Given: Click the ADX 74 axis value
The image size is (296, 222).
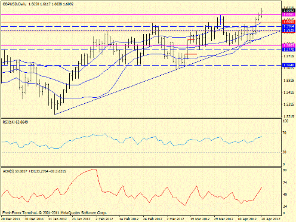Looking at the screenshot, I should coord(285,183).
